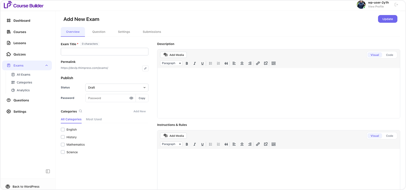Click insert link icon in Instructions editor
406x190 pixels.
258,144
